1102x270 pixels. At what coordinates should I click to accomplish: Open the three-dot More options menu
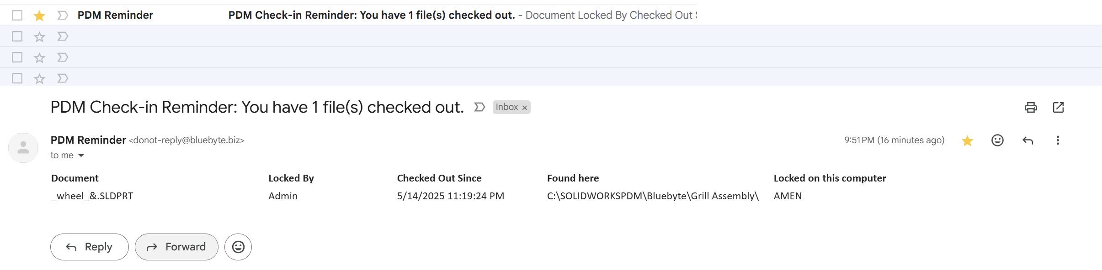1058,140
